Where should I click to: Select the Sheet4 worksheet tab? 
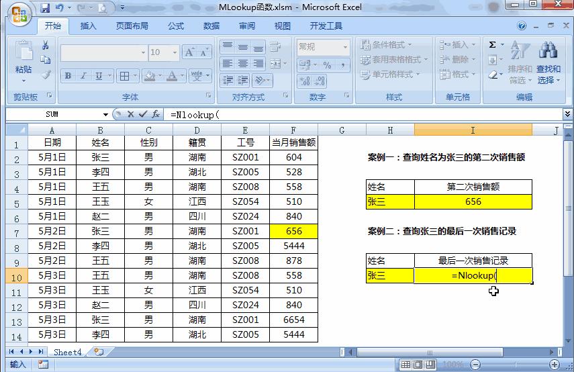click(x=67, y=352)
